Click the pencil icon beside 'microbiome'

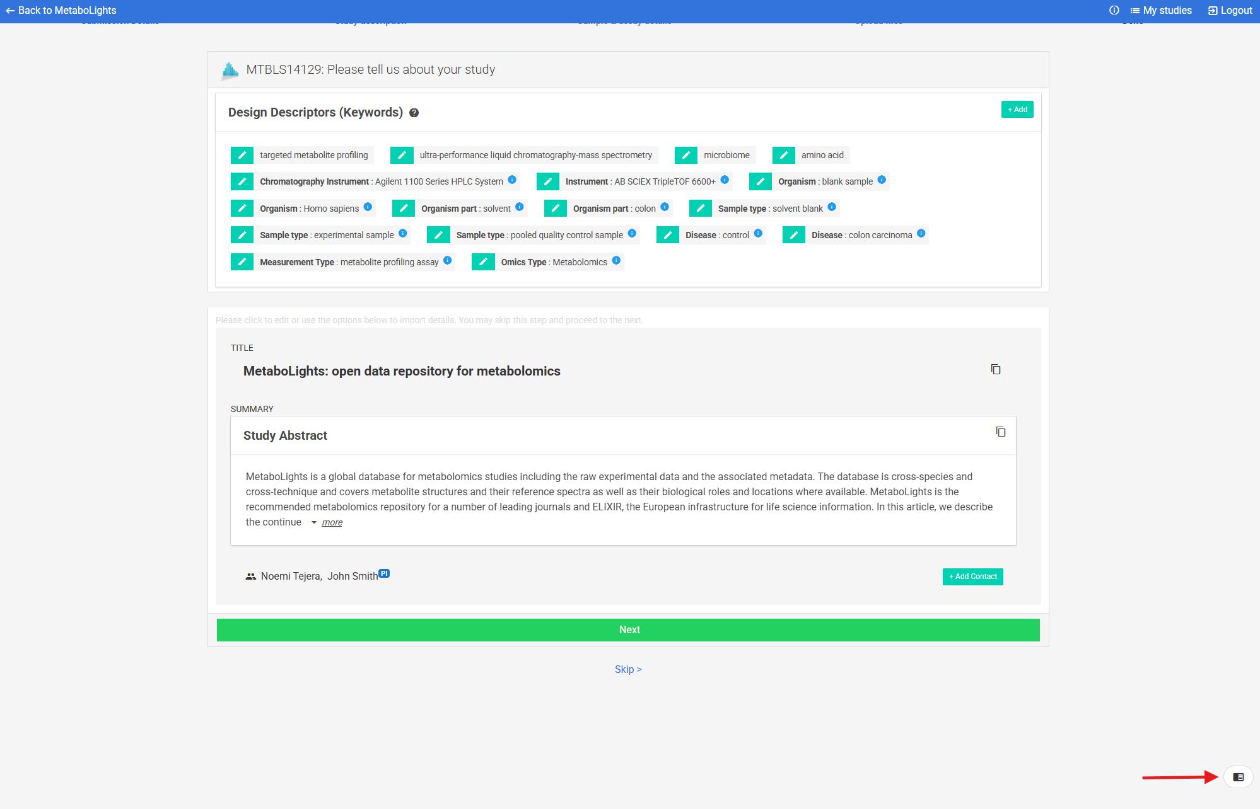(x=685, y=155)
